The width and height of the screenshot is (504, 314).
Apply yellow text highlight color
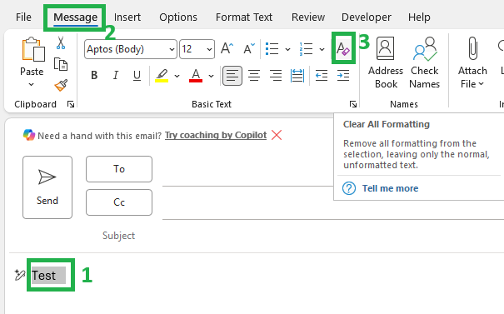pos(162,76)
